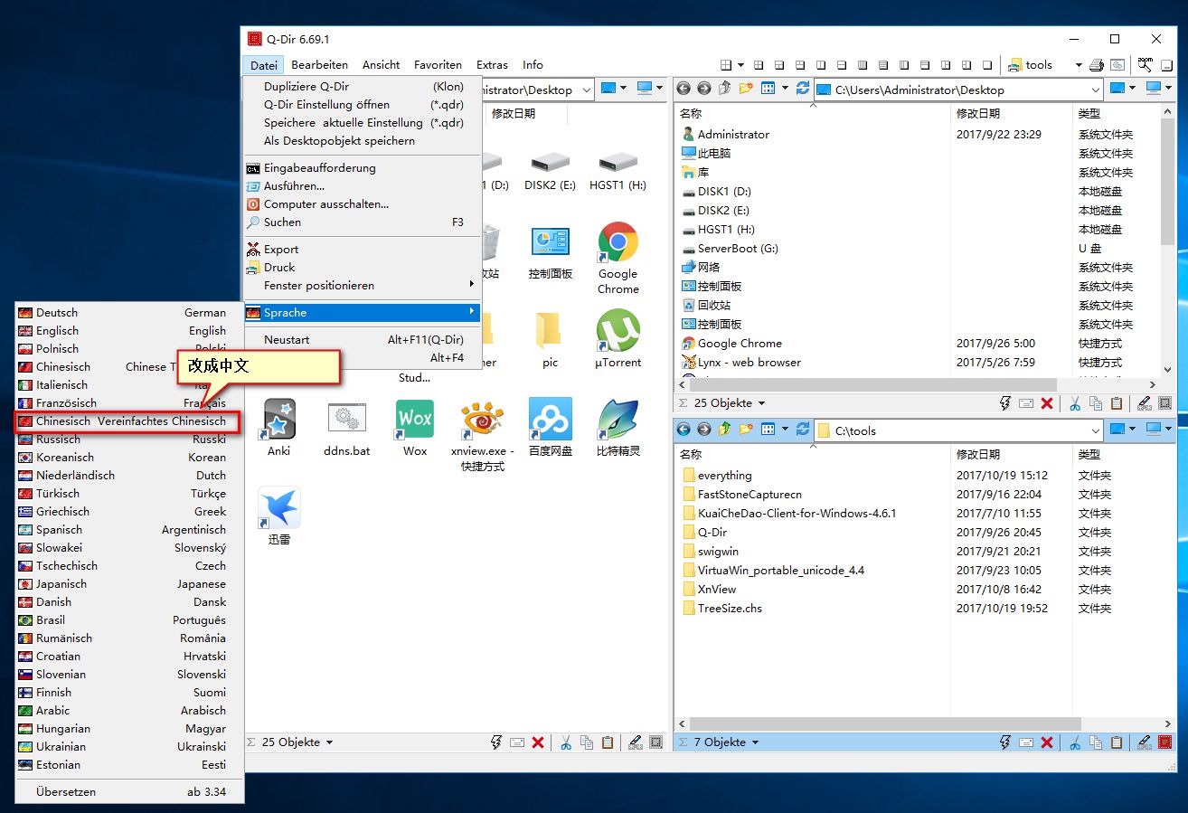Choose the three vertical columns layout icon

pyautogui.click(x=903, y=65)
